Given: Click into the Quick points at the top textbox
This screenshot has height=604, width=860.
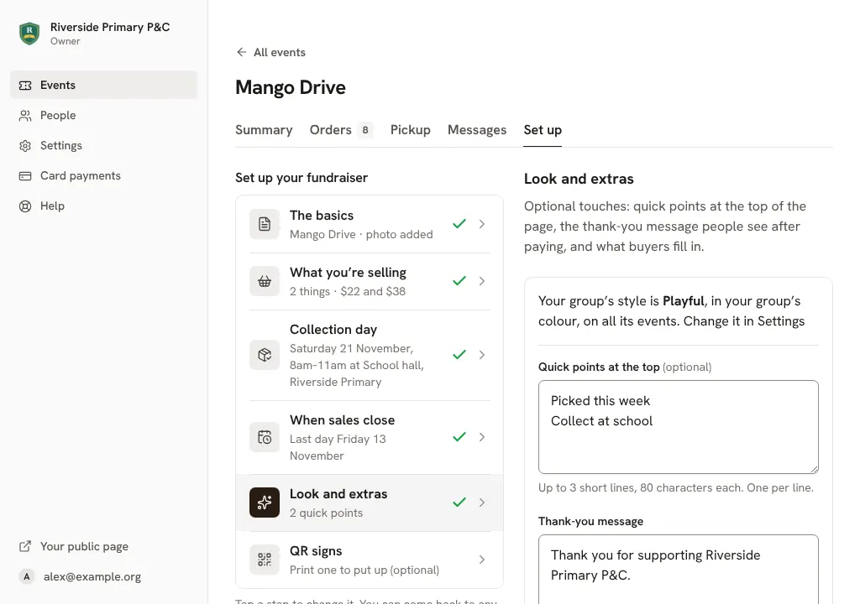Looking at the screenshot, I should point(679,427).
